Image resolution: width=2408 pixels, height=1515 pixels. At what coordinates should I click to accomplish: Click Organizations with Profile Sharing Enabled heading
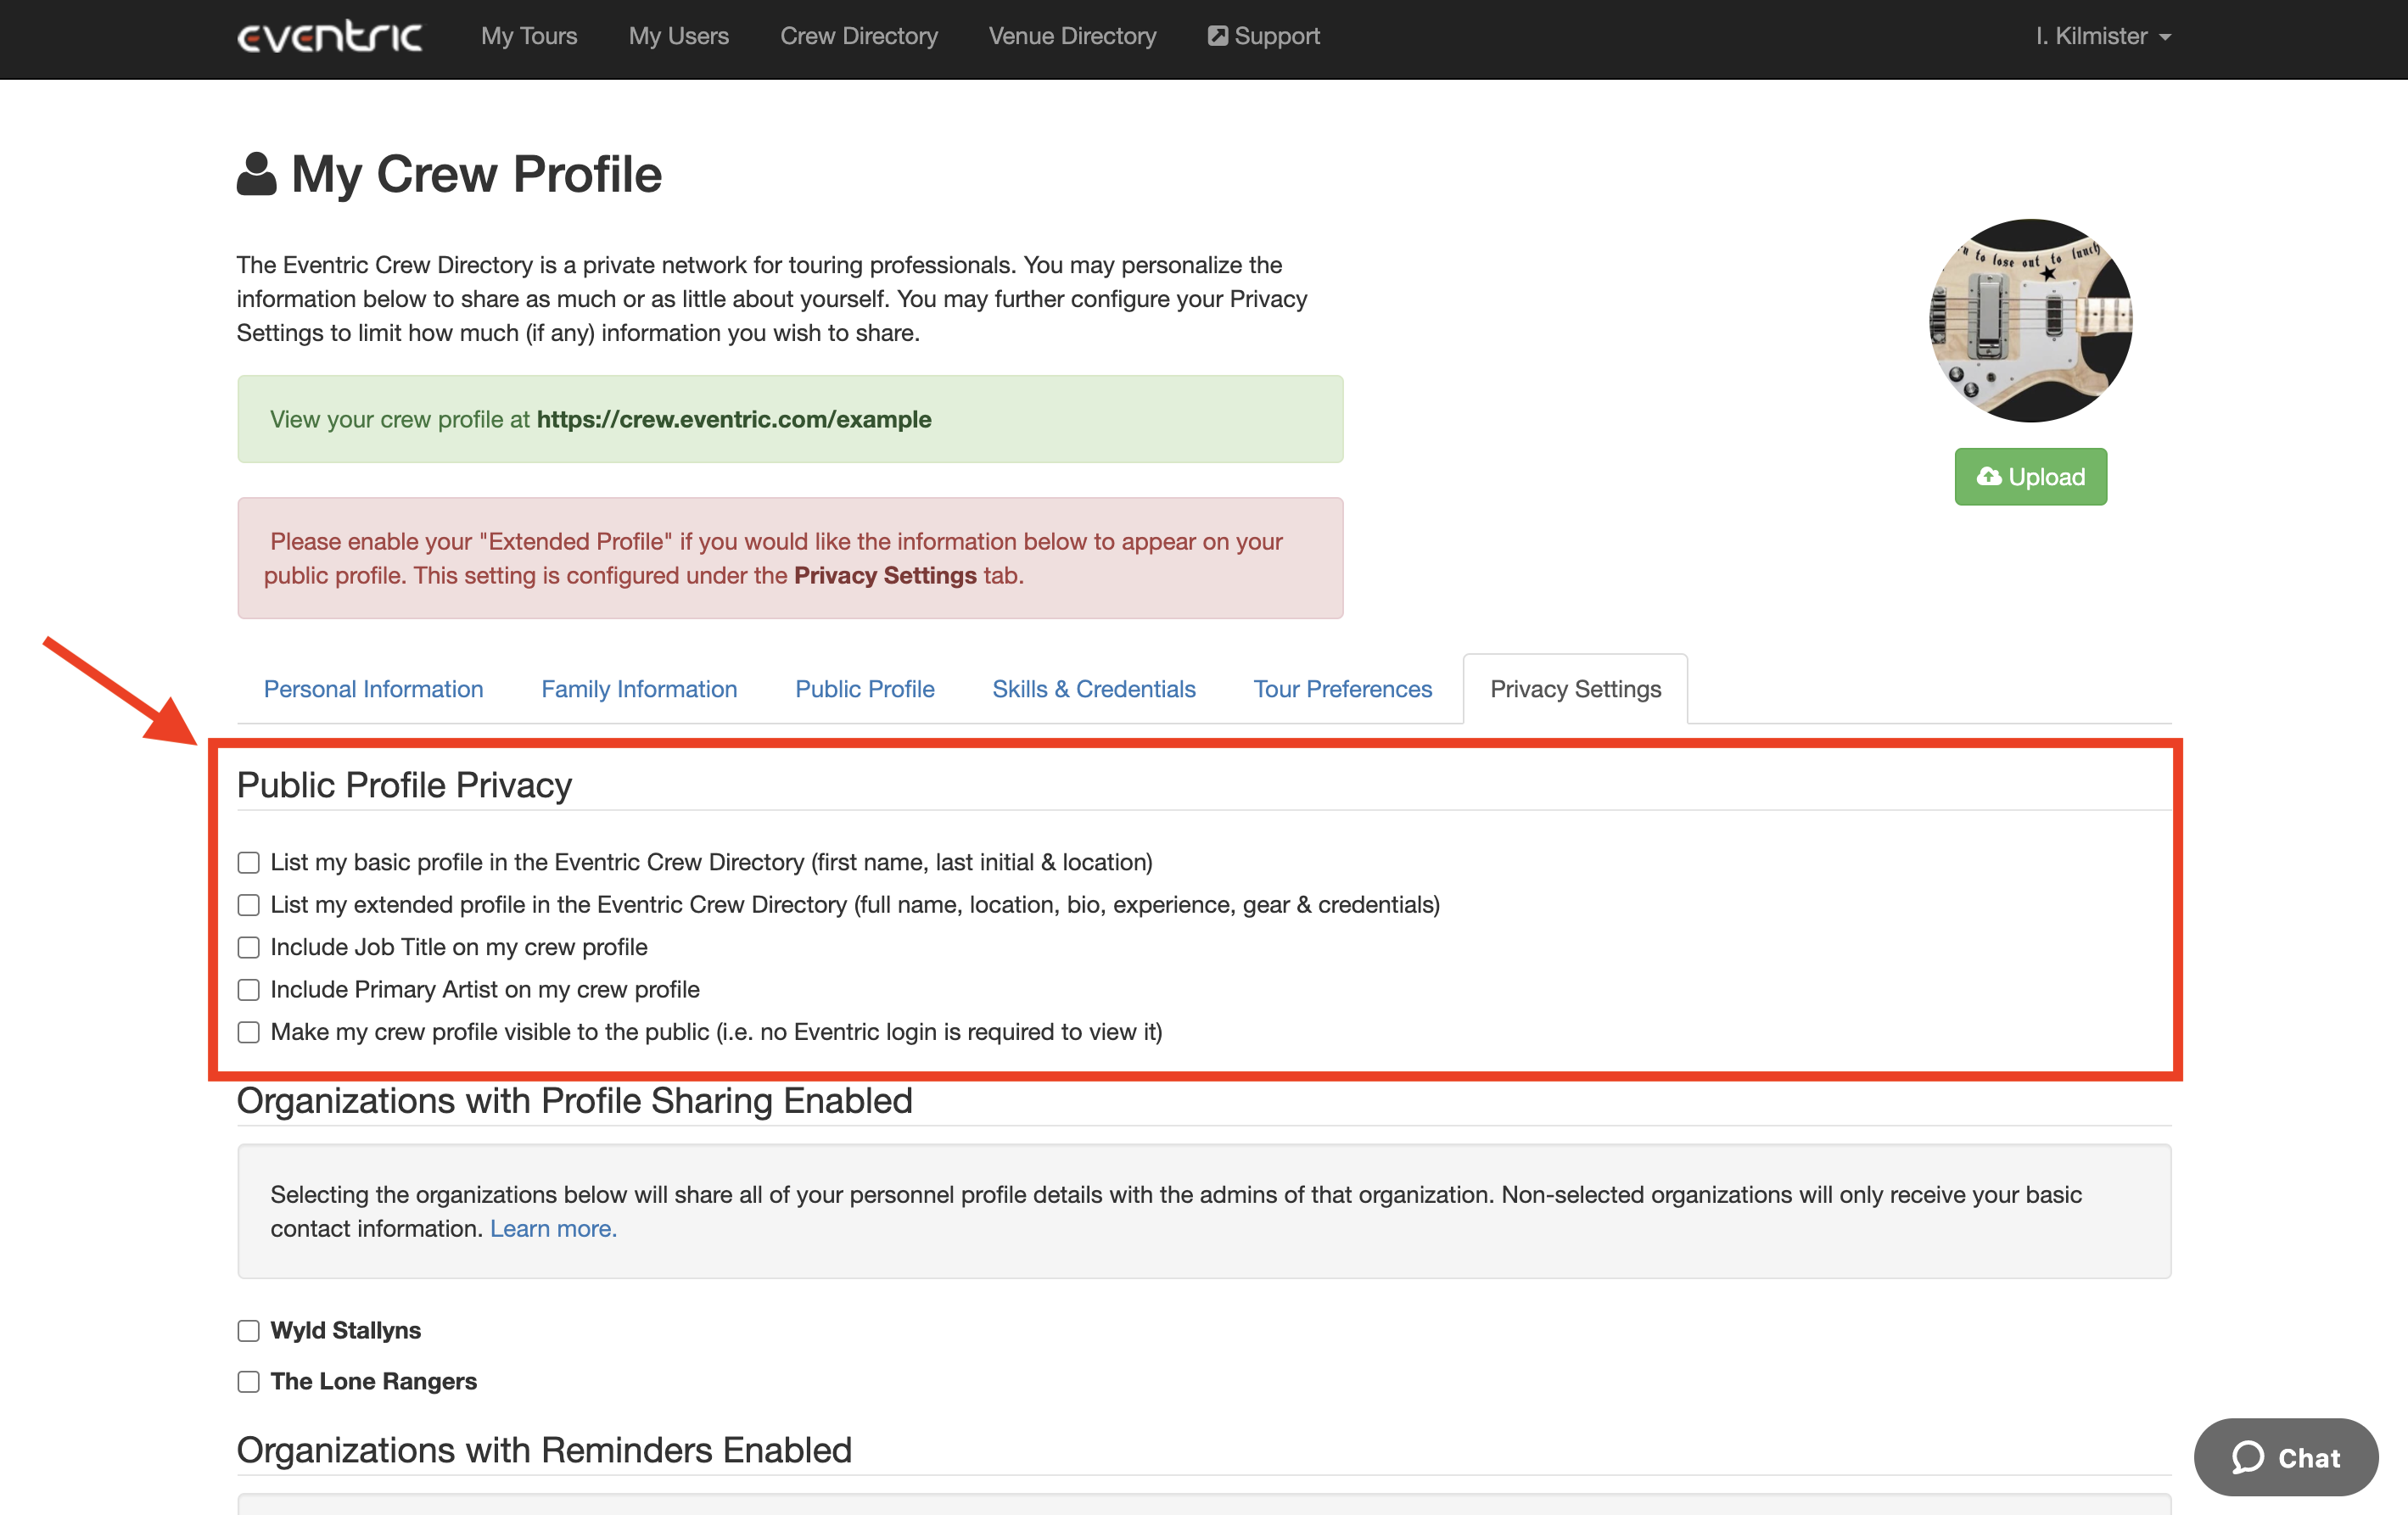[574, 1101]
